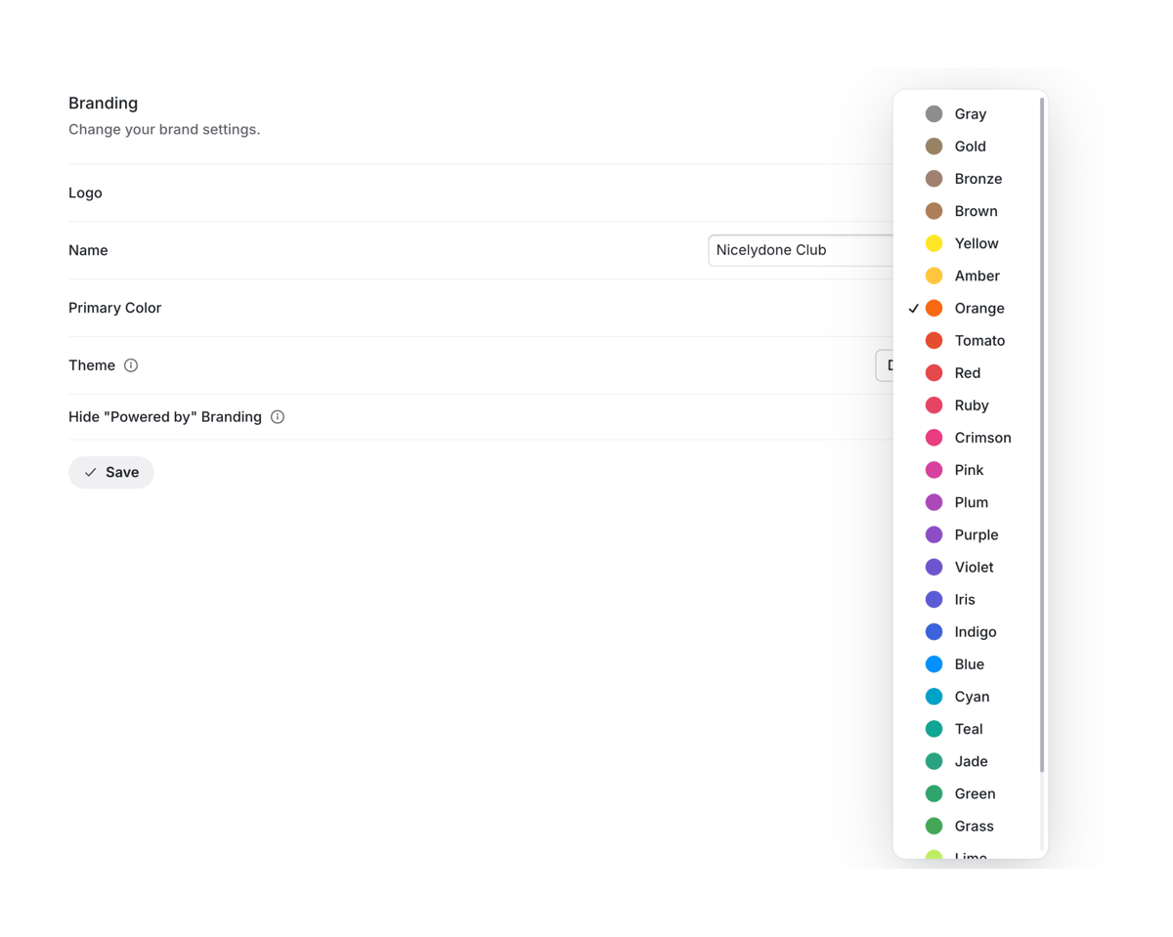Choose "Plum" from the color menu
The width and height of the screenshot is (1173, 937).
[969, 502]
